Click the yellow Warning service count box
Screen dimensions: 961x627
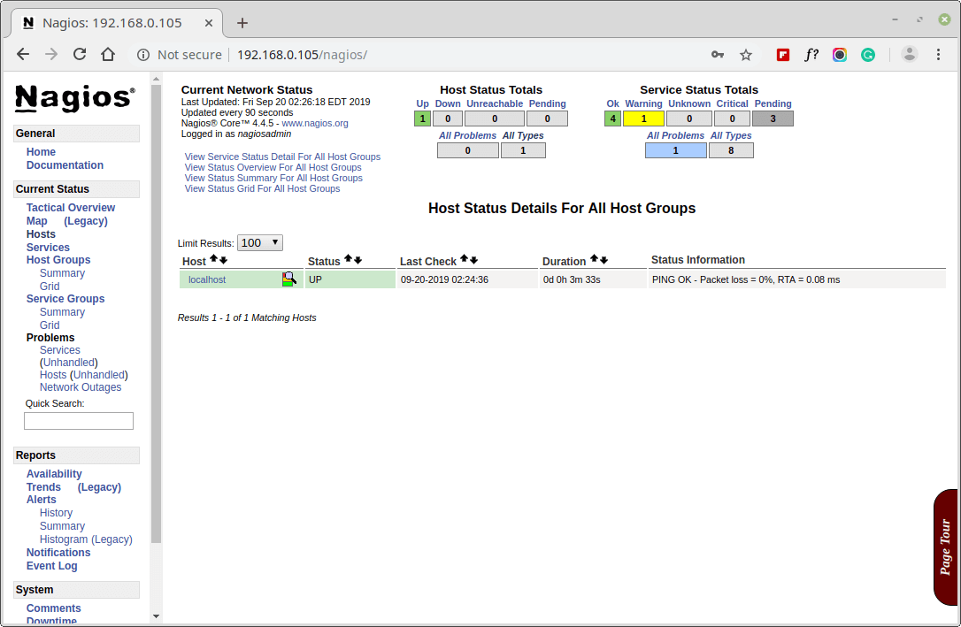(643, 119)
